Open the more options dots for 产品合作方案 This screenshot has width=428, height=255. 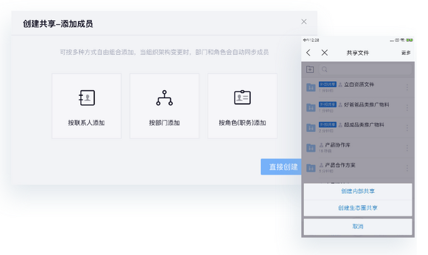(x=407, y=168)
